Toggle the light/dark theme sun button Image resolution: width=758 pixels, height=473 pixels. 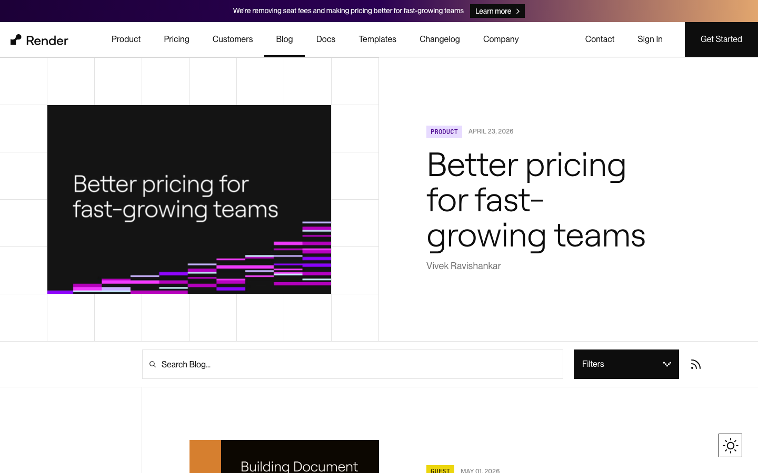pyautogui.click(x=730, y=446)
